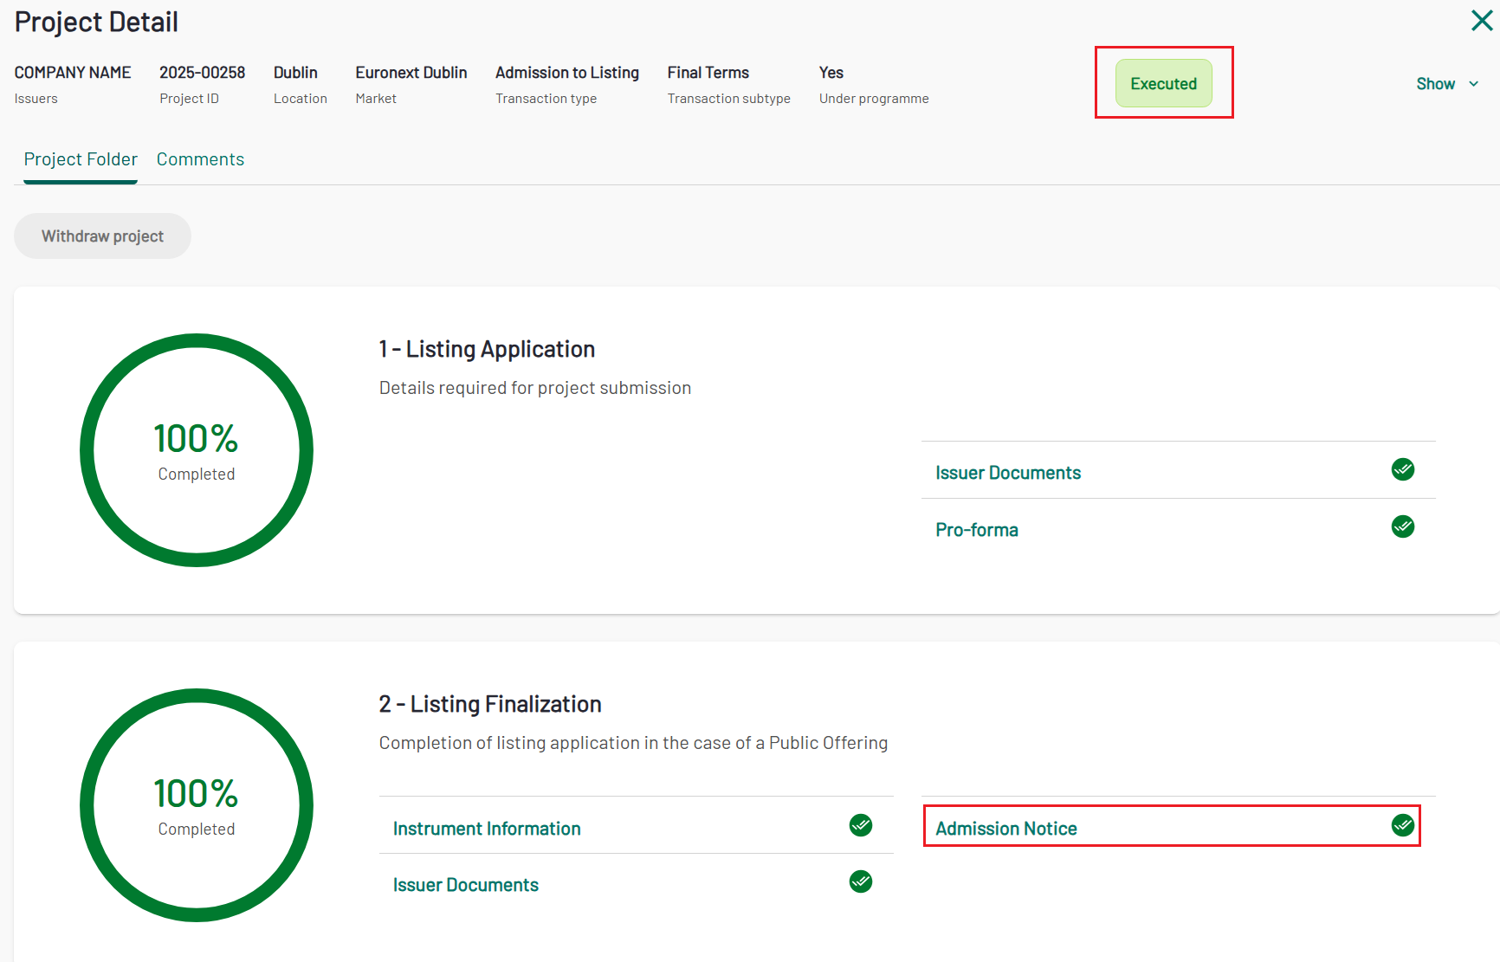The height and width of the screenshot is (962, 1500).
Task: Click the Project ID 2025-00258
Action: coord(202,73)
